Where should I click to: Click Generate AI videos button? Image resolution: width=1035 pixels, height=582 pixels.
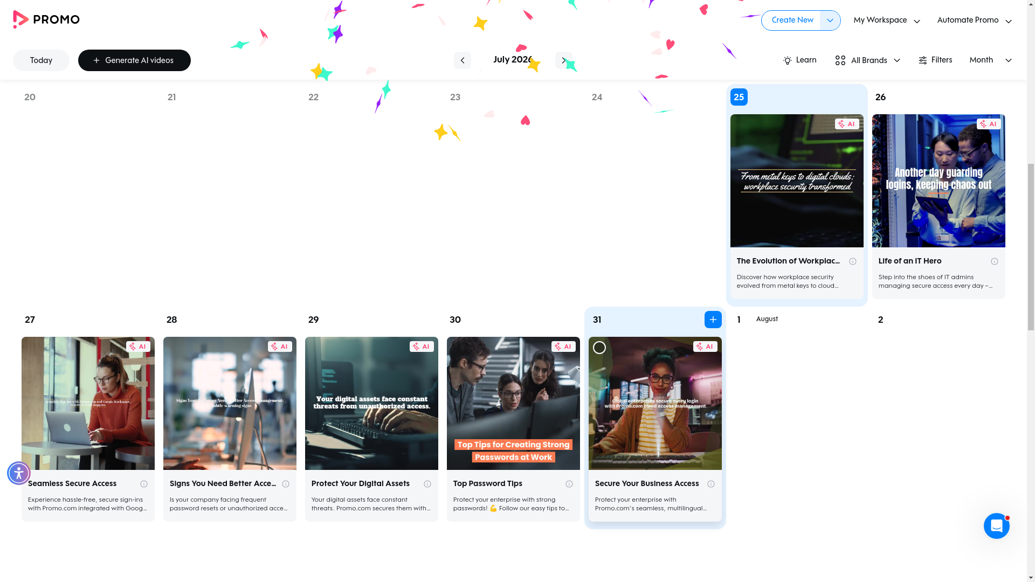pyautogui.click(x=134, y=60)
